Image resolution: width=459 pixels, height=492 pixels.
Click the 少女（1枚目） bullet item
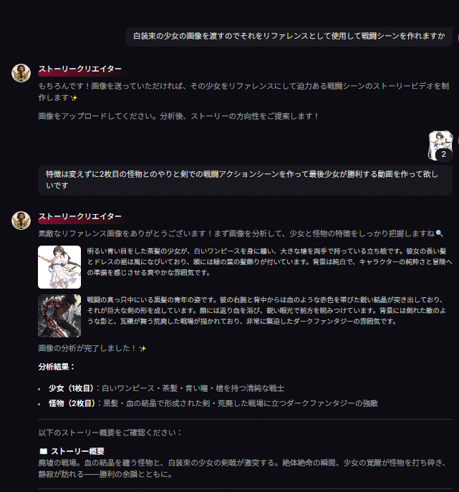tap(166, 388)
